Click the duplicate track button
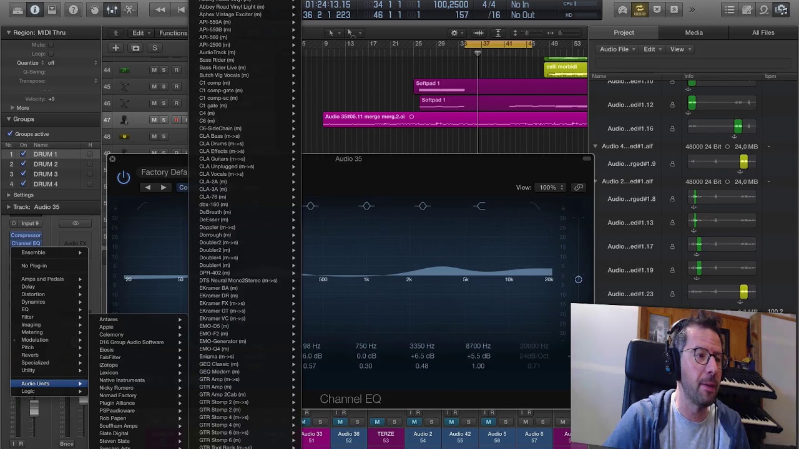799x449 pixels. pos(135,48)
